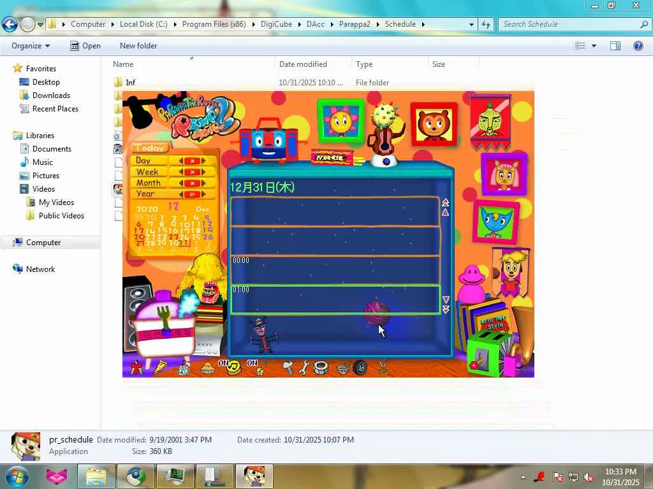Click the blue boombox character
The height and width of the screenshot is (489, 653).
coord(268,139)
